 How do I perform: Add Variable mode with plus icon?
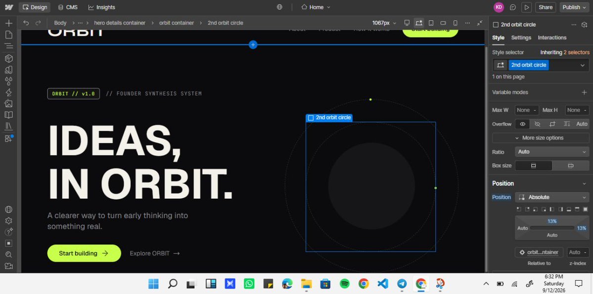584,92
